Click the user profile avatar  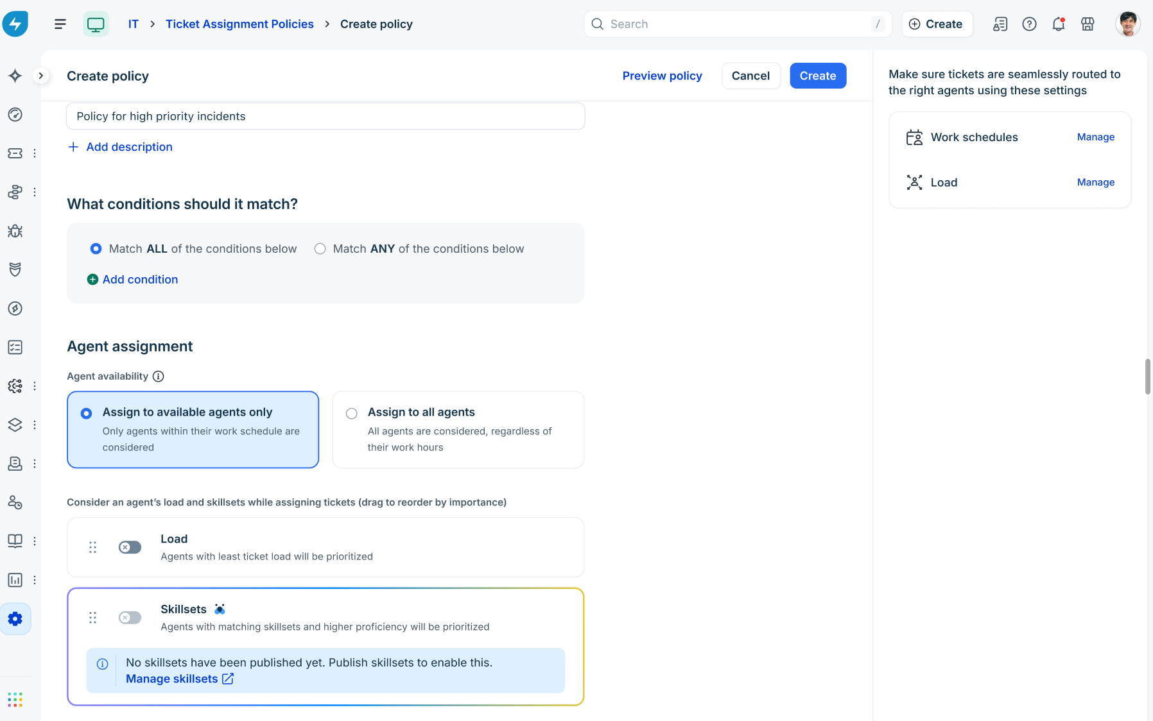[1128, 24]
